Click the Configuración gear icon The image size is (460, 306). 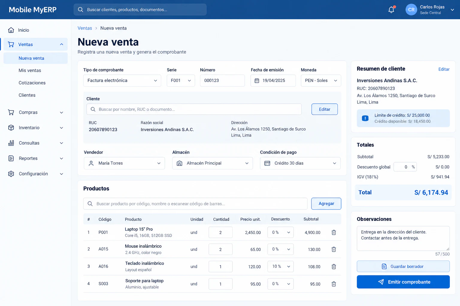click(x=11, y=174)
